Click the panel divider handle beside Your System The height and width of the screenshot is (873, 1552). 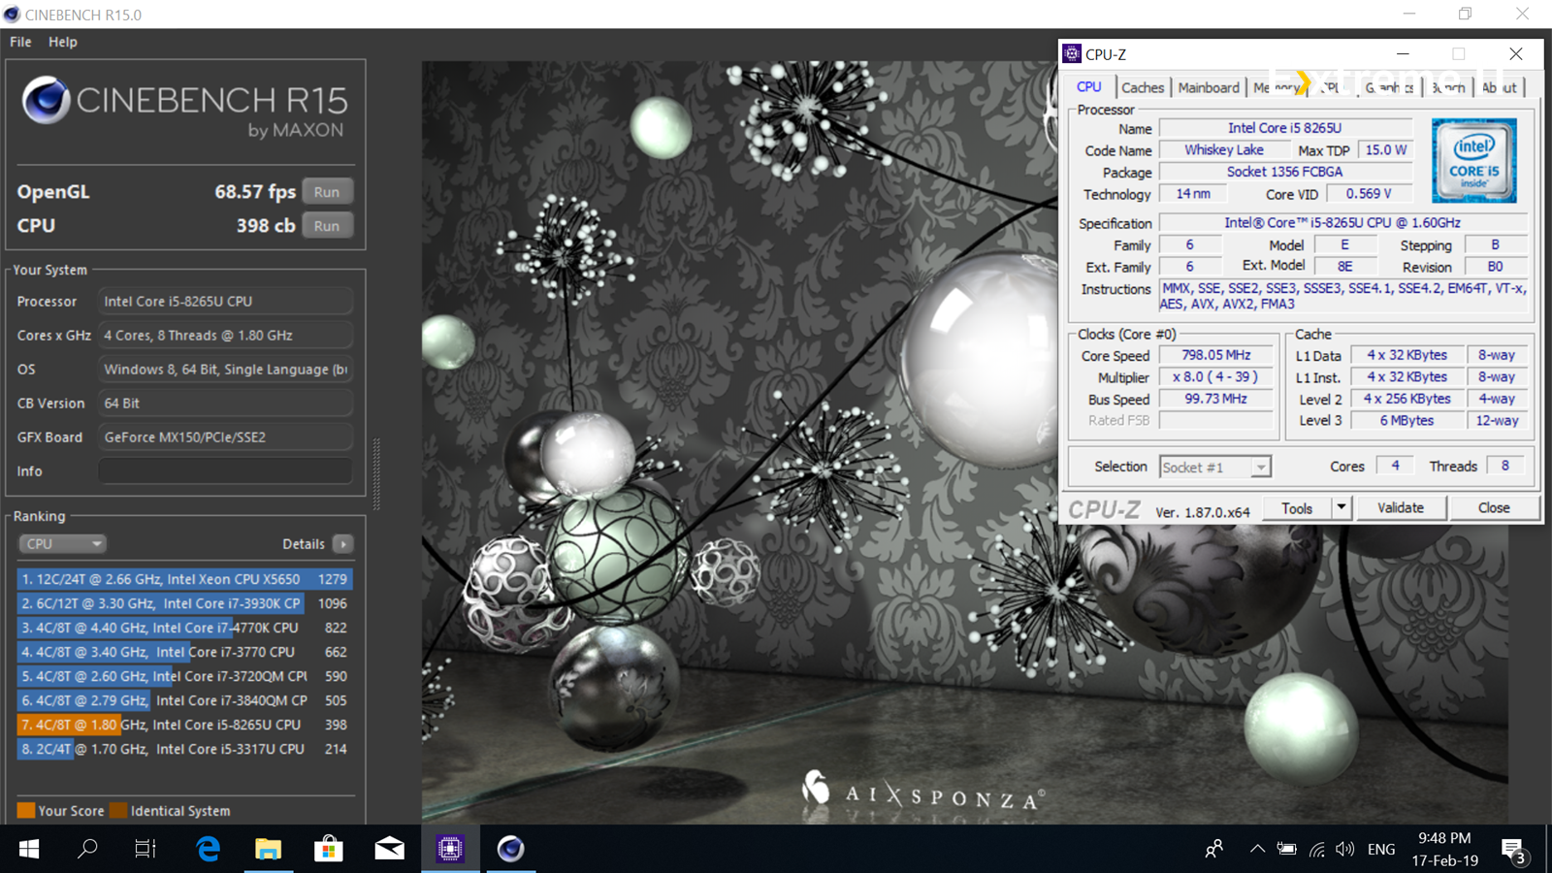376,474
